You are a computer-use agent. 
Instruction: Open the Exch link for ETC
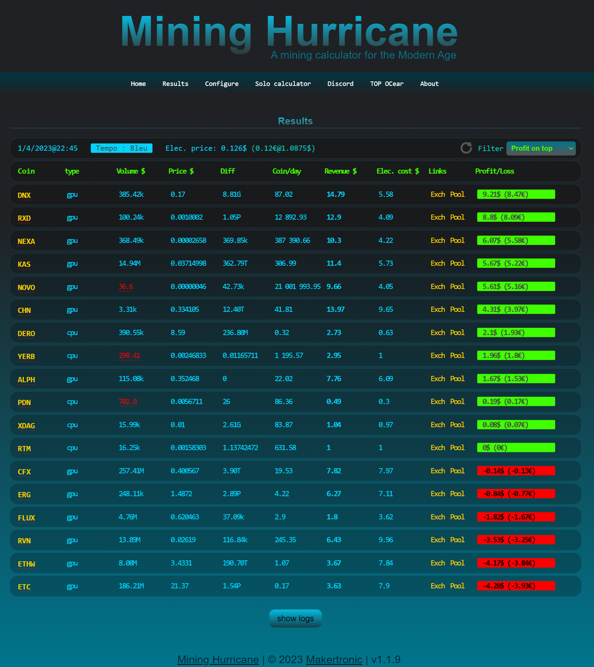(438, 586)
